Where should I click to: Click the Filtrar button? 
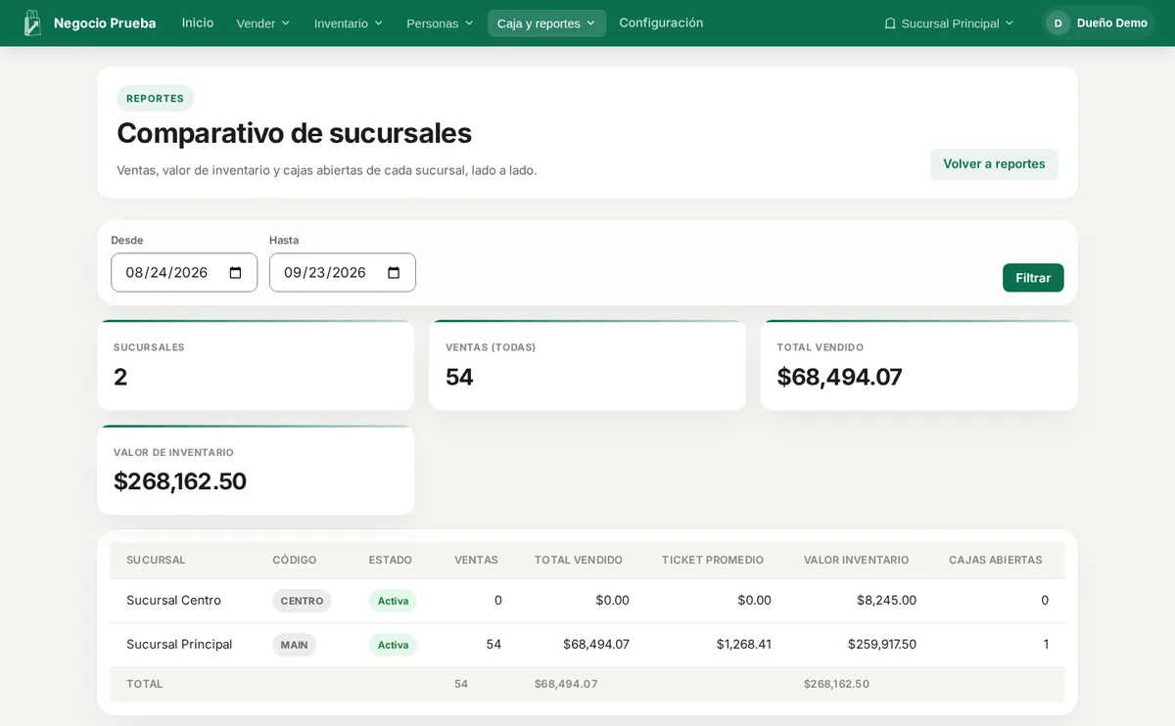click(x=1033, y=278)
